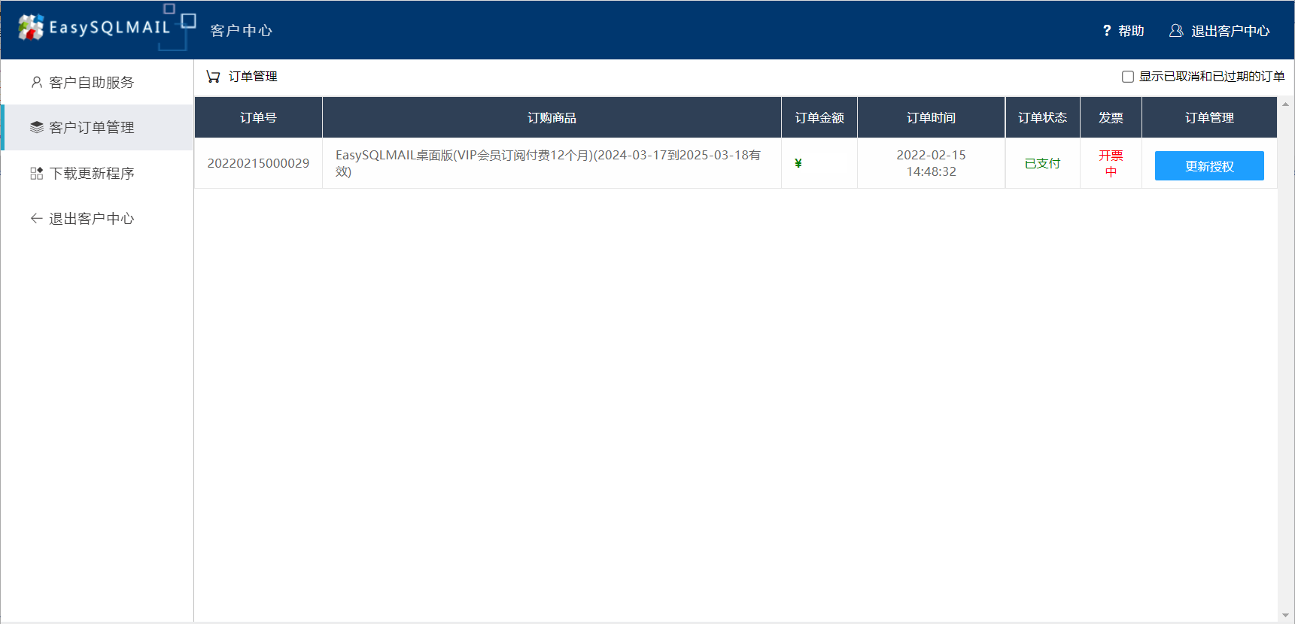Click the 订单金额 column header
The height and width of the screenshot is (624, 1295).
819,117
